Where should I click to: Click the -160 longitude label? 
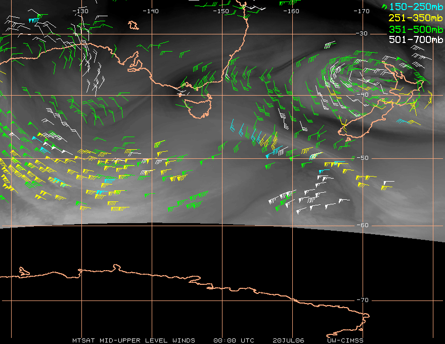(x=291, y=11)
